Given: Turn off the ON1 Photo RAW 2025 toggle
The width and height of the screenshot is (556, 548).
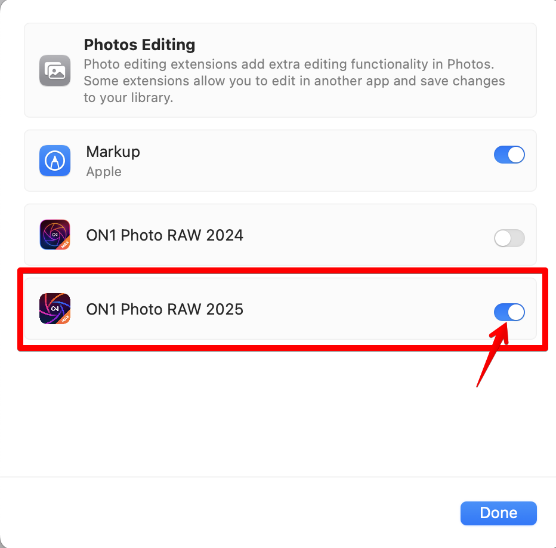Looking at the screenshot, I should [509, 312].
